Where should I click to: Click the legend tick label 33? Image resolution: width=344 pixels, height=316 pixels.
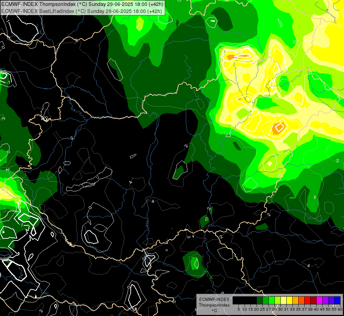[292, 309]
